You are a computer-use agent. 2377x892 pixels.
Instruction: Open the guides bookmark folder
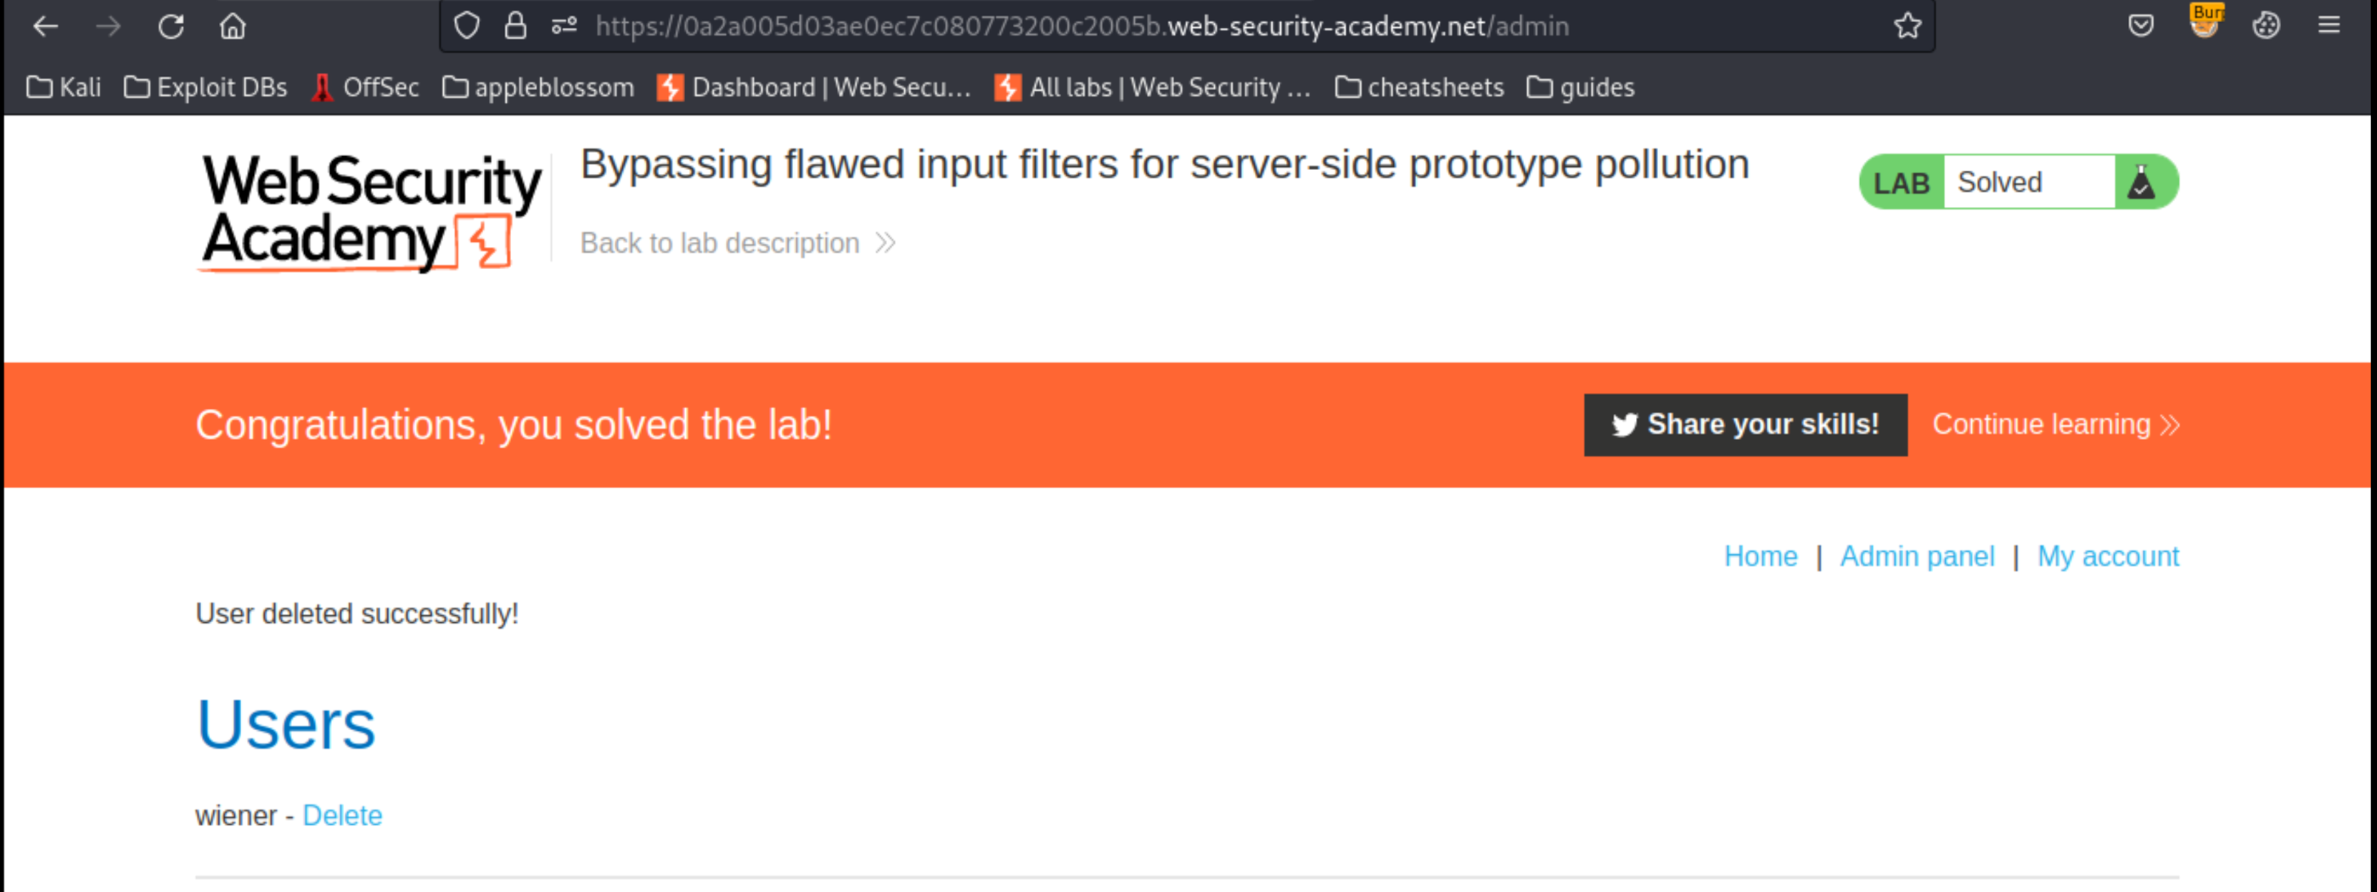click(1581, 87)
